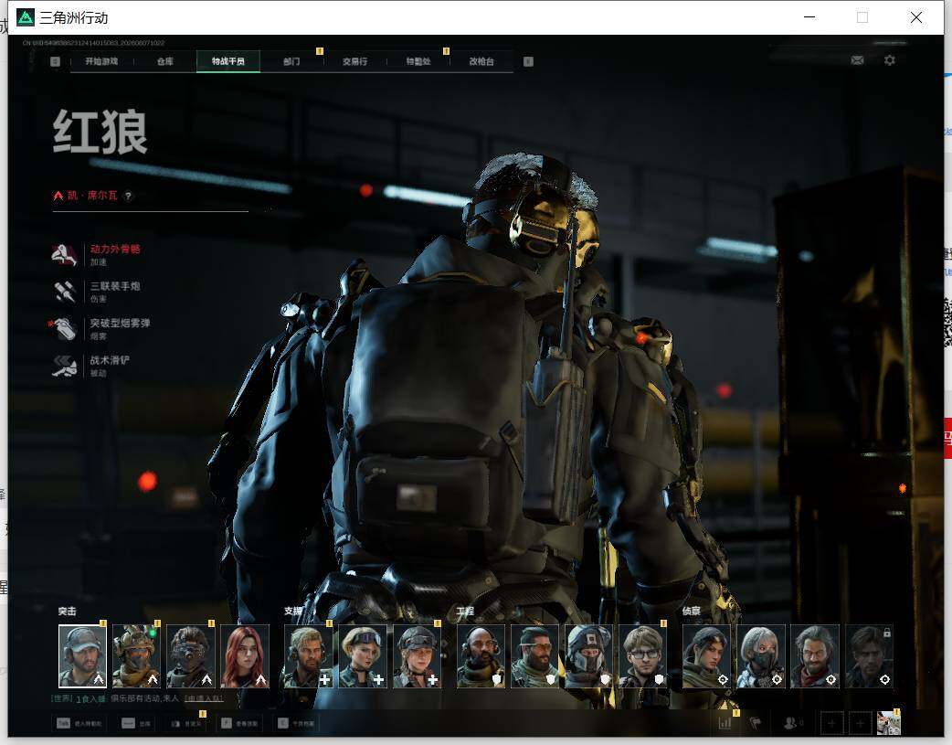952x745 pixels.
Task: Select the 战术滑铲 passive skill icon
Action: click(64, 366)
